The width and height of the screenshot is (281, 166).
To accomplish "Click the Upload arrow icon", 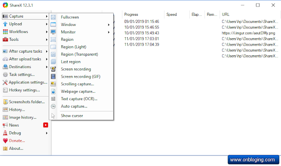I will pos(5,24).
